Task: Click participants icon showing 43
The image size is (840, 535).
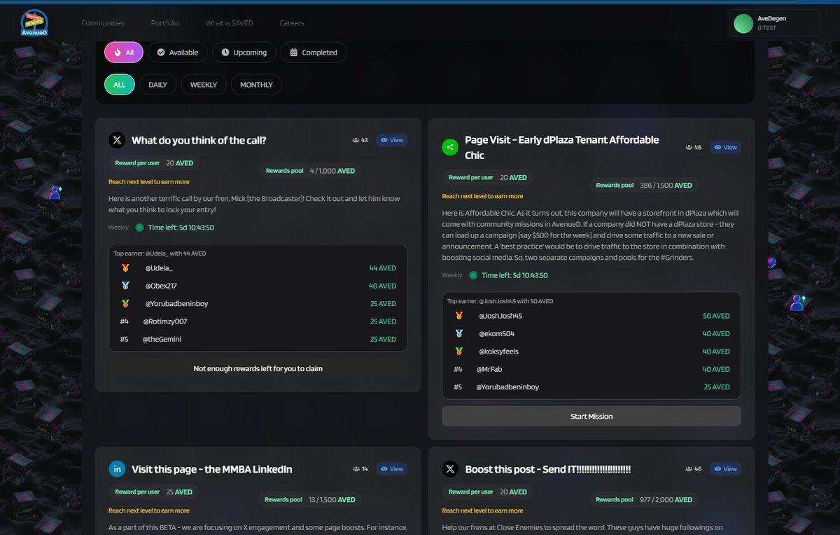Action: tap(356, 140)
